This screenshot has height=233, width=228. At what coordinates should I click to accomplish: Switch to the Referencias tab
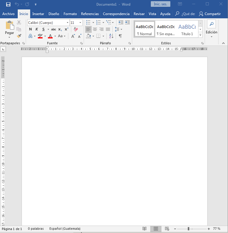click(x=90, y=14)
